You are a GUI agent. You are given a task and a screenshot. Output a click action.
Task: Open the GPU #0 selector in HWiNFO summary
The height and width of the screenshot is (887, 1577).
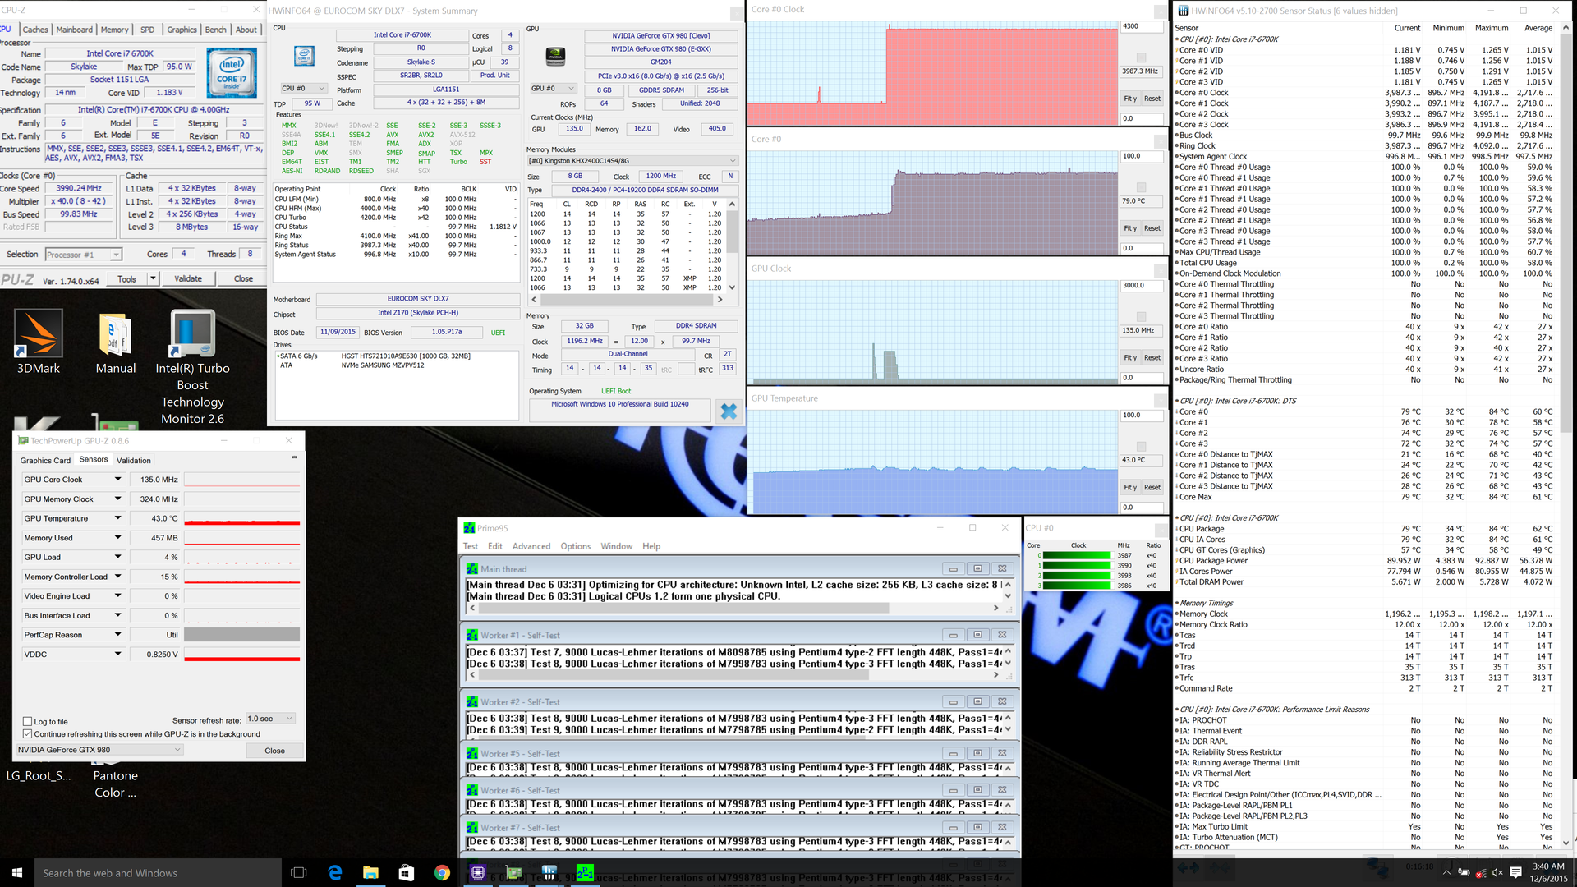[554, 89]
